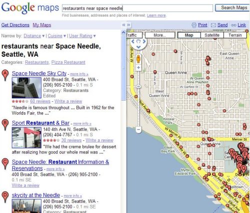This screenshot has height=213, width=250.
Task: Click the Send link
Action: (222, 25)
